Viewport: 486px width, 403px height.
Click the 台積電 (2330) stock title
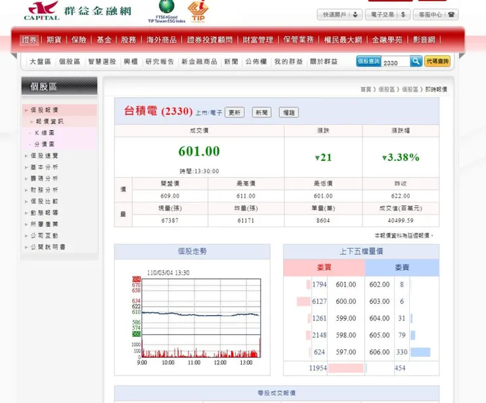tap(158, 111)
